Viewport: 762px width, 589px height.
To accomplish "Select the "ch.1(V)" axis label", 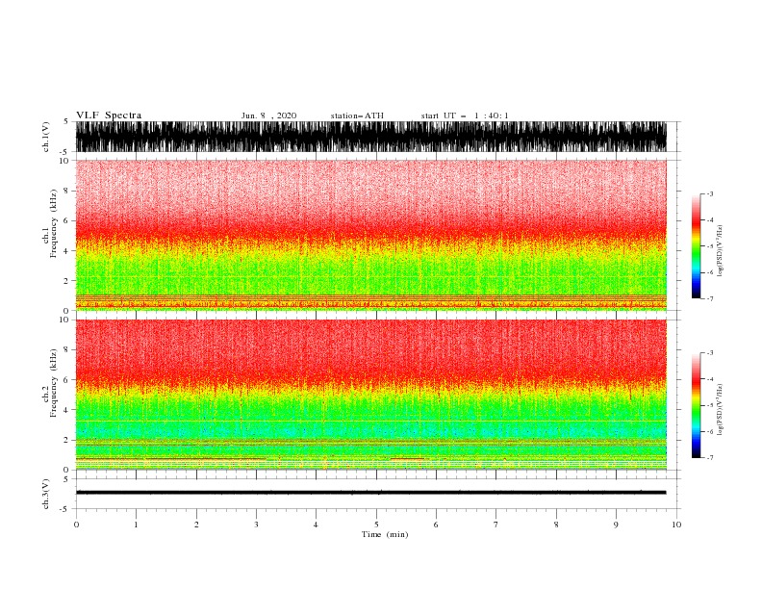I will 46,137.
